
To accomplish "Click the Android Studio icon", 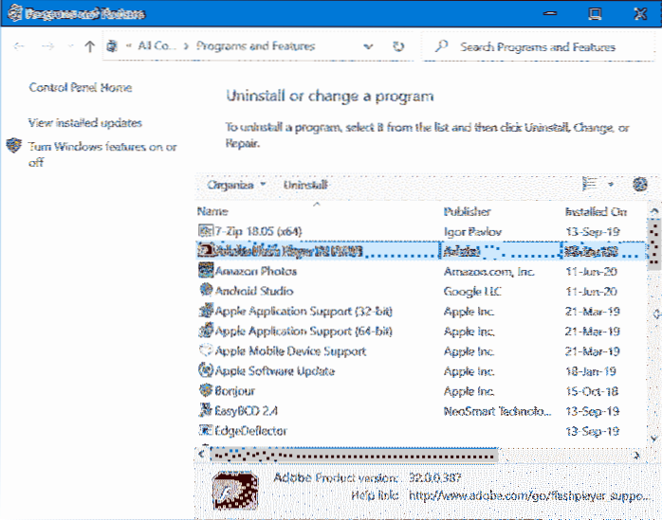I will 207,291.
